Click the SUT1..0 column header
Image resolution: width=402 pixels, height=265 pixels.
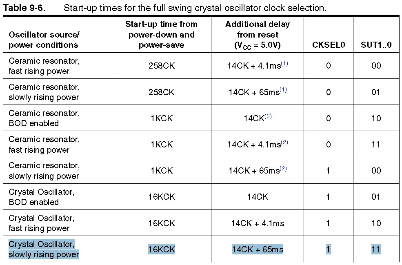click(376, 45)
